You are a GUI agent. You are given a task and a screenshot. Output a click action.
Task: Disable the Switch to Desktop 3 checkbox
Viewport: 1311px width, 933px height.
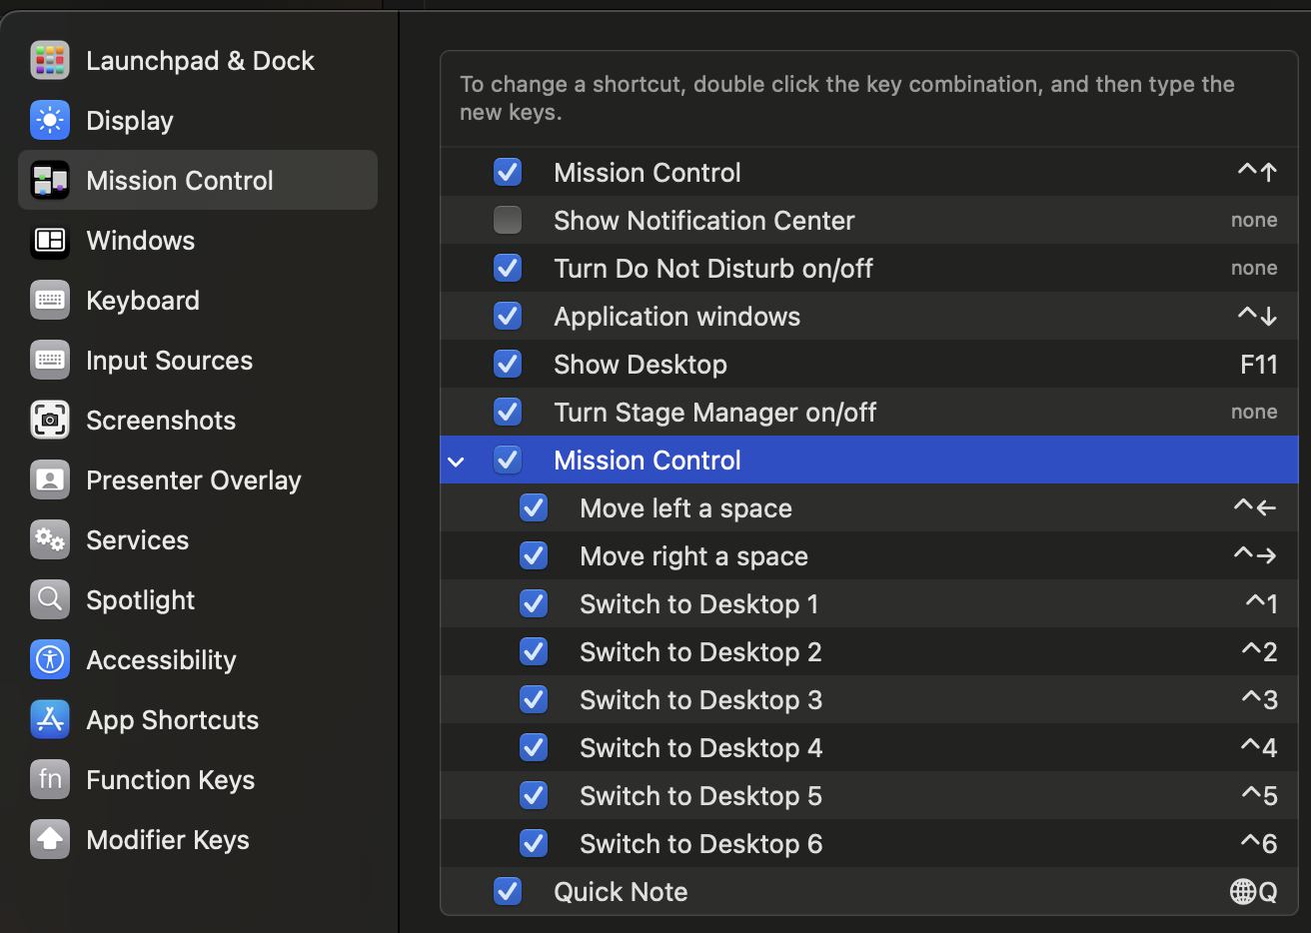[x=534, y=699]
